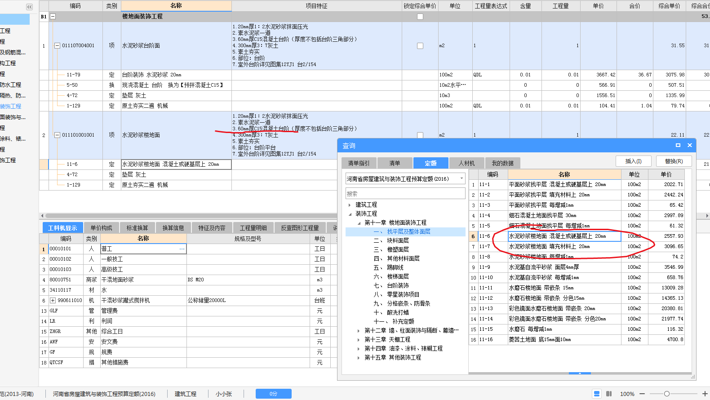Open the 反查图形工程量 tab
Screen dimensions: 710x400
[300, 228]
